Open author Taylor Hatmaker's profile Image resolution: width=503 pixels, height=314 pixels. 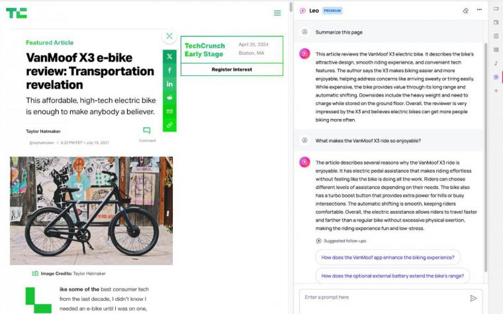(43, 132)
